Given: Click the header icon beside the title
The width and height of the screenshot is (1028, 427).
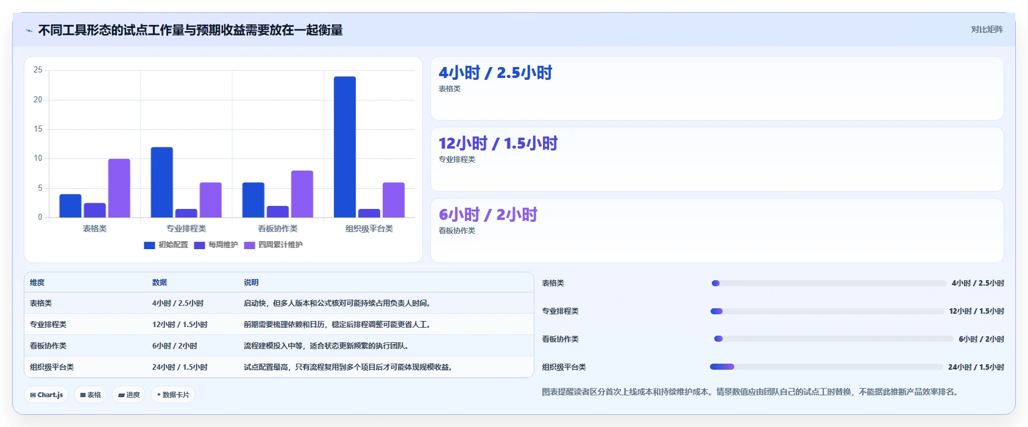Looking at the screenshot, I should [x=29, y=30].
